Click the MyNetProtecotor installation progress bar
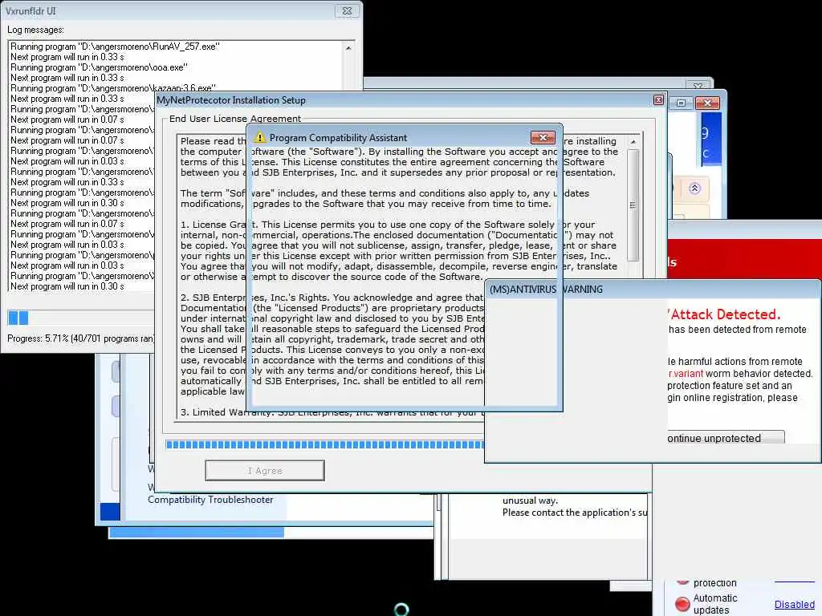The height and width of the screenshot is (616, 822). [325, 444]
